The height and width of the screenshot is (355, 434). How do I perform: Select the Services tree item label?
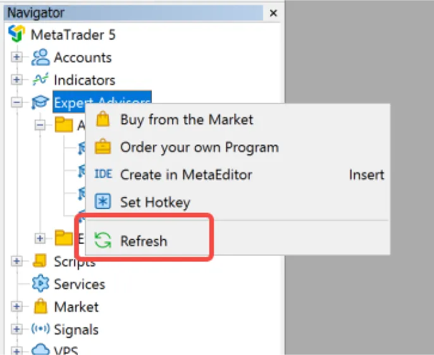coord(80,284)
